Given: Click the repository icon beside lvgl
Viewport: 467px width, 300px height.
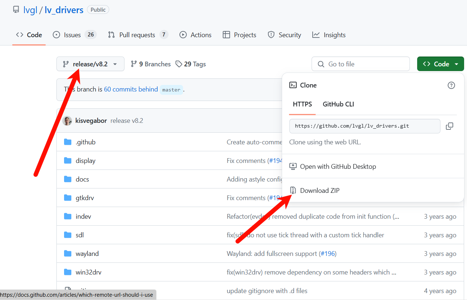Looking at the screenshot, I should point(16,10).
